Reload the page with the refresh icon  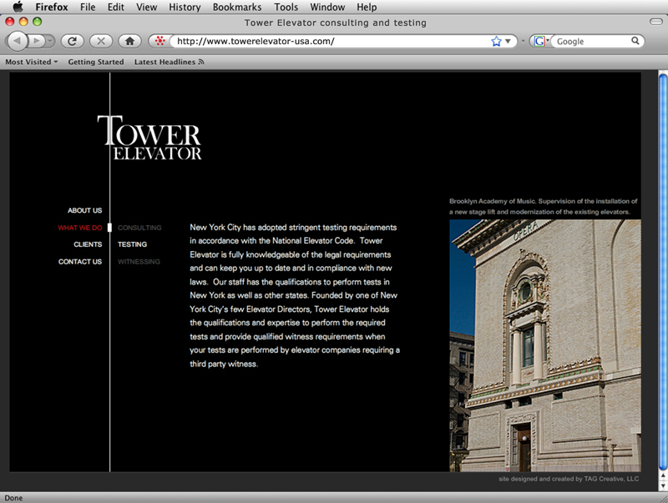[x=73, y=40]
